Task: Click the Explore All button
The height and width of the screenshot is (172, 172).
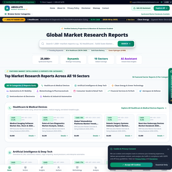Action: click(x=161, y=8)
